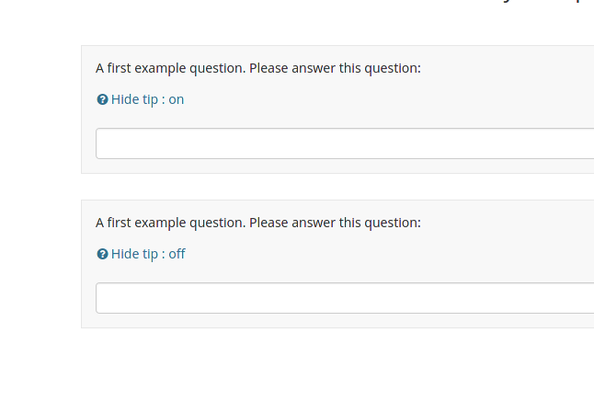Hide the tip in the first example question
The height and width of the screenshot is (413, 594).
click(x=147, y=99)
